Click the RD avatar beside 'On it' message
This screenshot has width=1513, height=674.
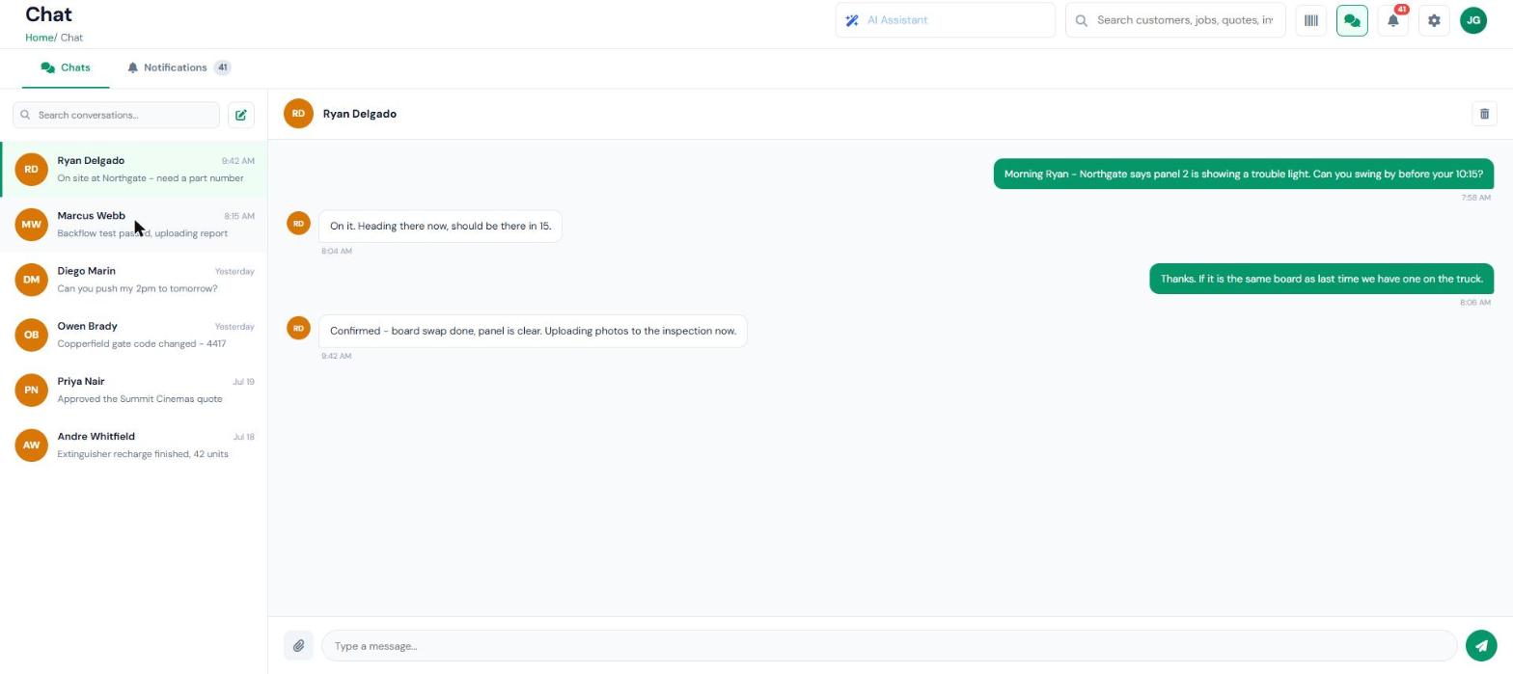click(298, 224)
